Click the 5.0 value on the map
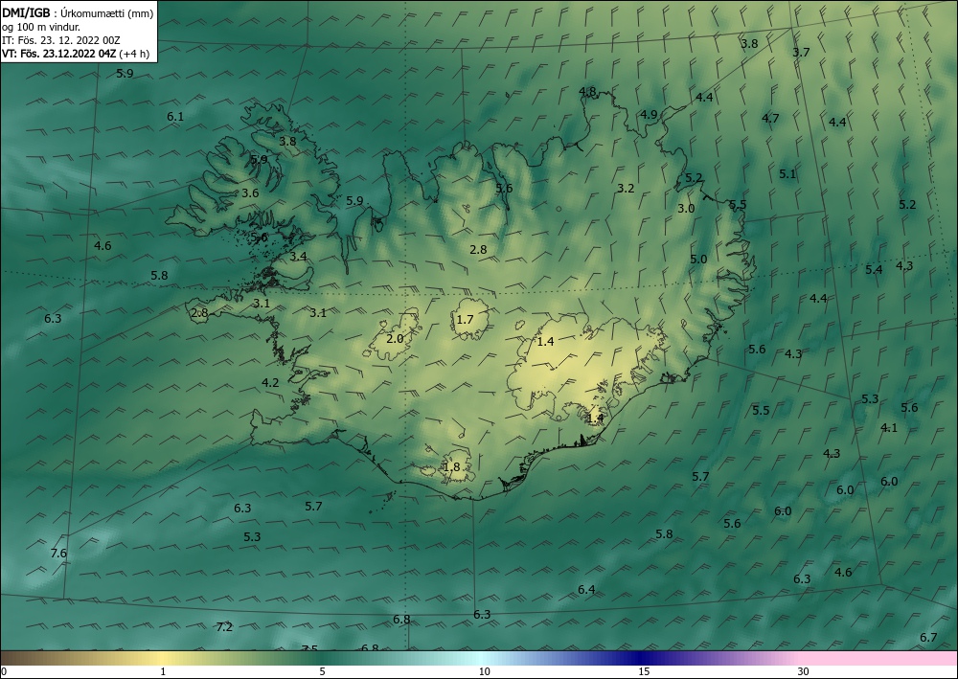The width and height of the screenshot is (958, 679). [698, 259]
